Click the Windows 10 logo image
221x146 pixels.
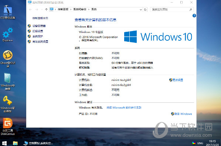click(x=158, y=37)
